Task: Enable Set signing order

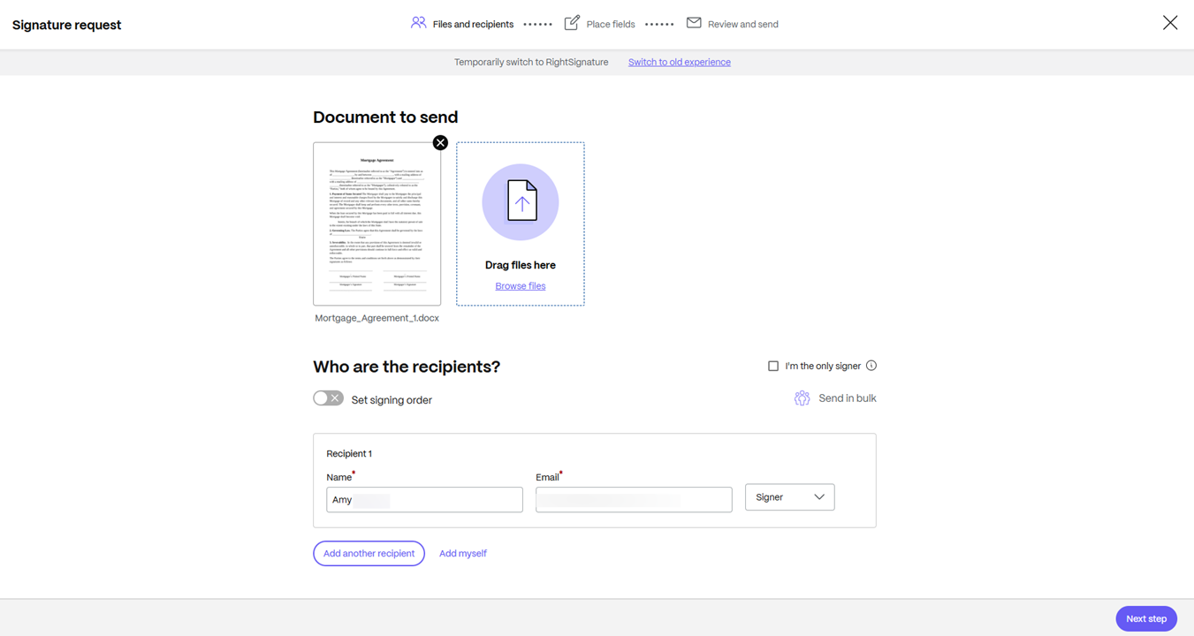Action: tap(328, 397)
